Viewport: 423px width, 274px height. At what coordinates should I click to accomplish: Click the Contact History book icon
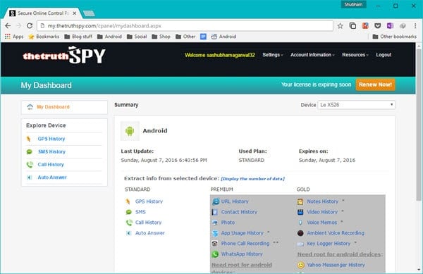click(x=215, y=212)
